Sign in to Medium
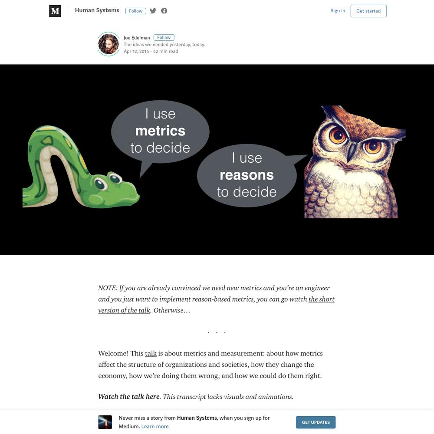The width and height of the screenshot is (434, 434). tap(338, 10)
